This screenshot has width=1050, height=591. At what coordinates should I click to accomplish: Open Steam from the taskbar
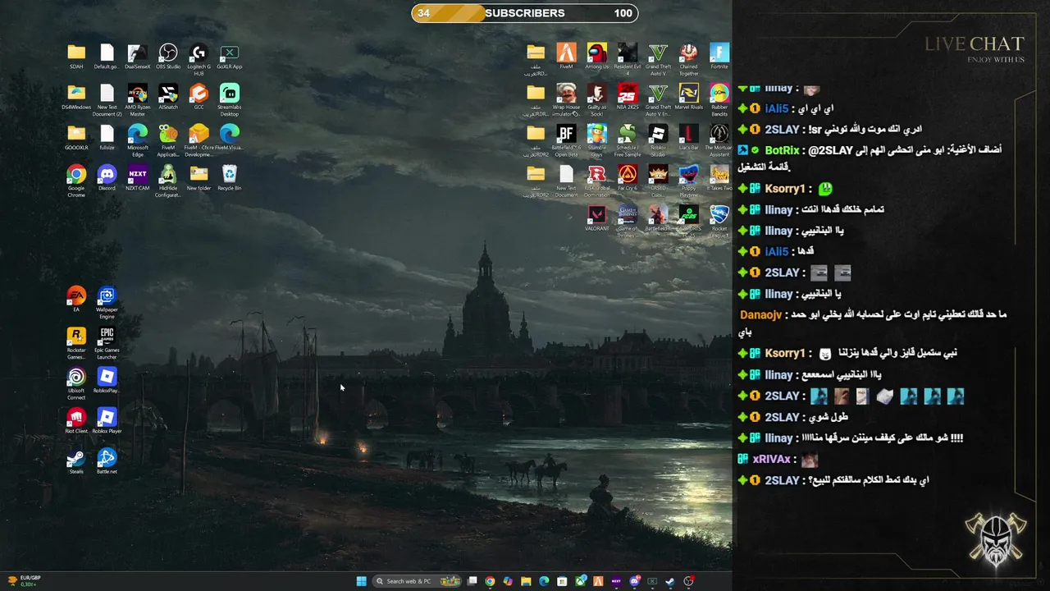(x=671, y=581)
